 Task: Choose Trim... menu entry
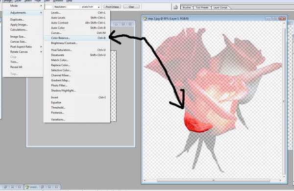(23, 62)
